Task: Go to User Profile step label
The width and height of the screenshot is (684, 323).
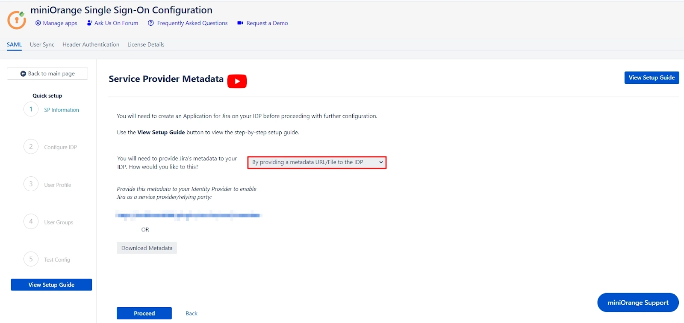Action: click(x=58, y=185)
